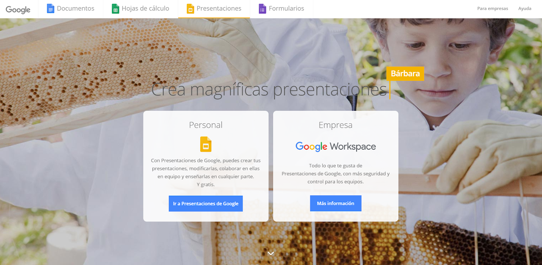Click the purple Formularios icon

click(x=263, y=8)
